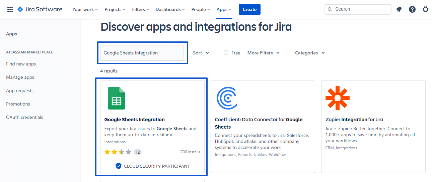Expand the People menu

[x=201, y=9]
